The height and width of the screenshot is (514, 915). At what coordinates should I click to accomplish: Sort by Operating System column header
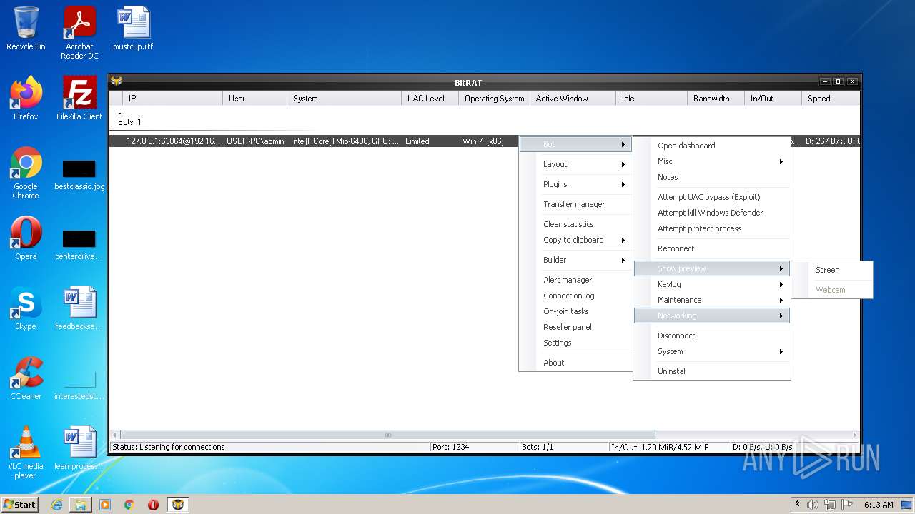[494, 99]
